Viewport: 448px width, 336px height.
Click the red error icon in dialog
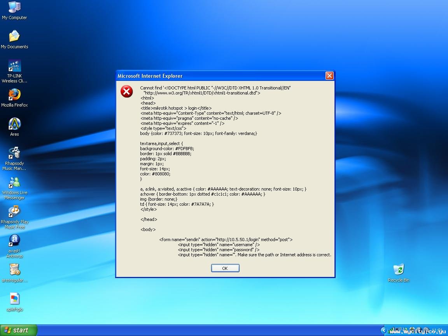pyautogui.click(x=126, y=91)
